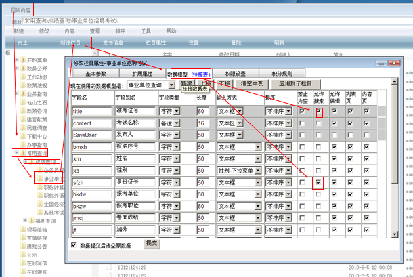The image size is (413, 277).
Task: Expand the 开始菜单 tree node
Action: click(x=17, y=60)
